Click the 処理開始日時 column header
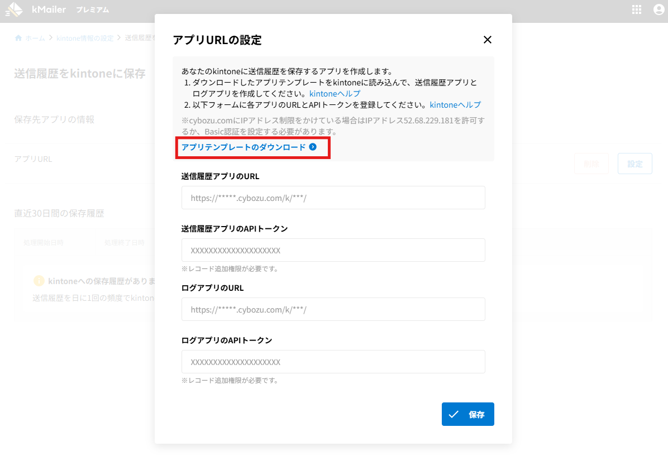 (x=44, y=243)
